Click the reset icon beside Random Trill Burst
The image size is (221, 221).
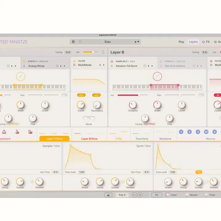[x=145, y=66]
